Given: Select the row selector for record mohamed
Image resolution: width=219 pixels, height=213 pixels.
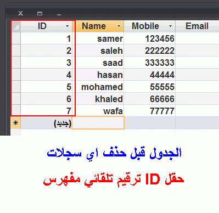Looking at the screenshot, I should click(16, 87).
